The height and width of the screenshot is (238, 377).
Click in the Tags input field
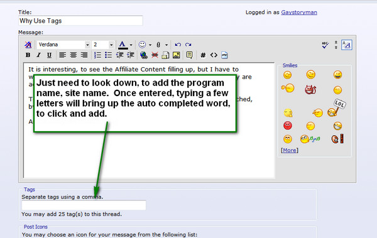click(84, 205)
